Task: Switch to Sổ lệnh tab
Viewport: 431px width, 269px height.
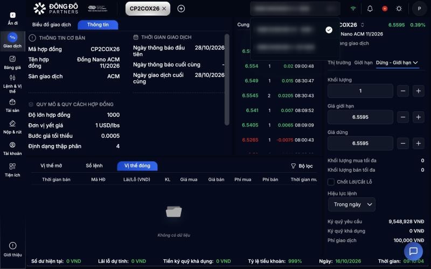Action: click(94, 166)
